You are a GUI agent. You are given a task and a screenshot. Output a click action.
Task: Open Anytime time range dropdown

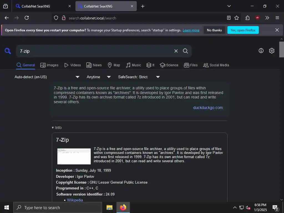(99, 77)
